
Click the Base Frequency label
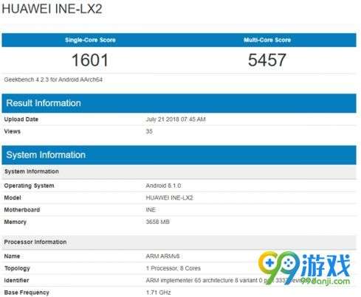click(27, 293)
